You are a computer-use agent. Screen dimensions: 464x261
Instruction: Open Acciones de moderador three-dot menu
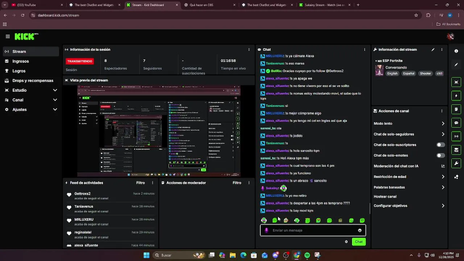click(x=249, y=183)
